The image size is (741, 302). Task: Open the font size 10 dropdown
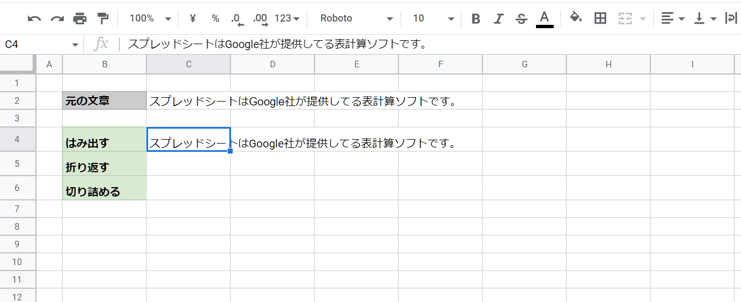(433, 18)
